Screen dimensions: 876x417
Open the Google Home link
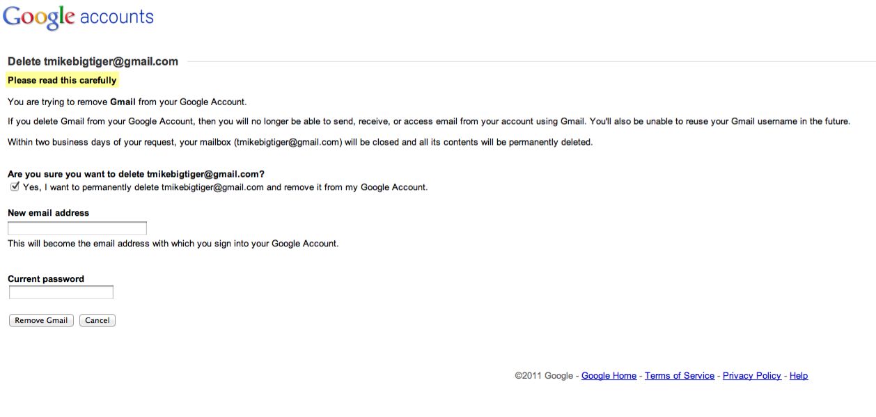pyautogui.click(x=609, y=376)
